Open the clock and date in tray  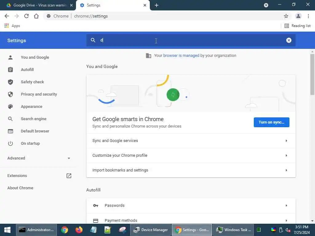click(301, 230)
